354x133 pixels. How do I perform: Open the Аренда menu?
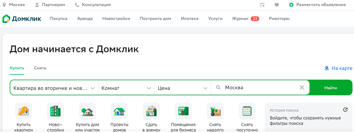(x=85, y=19)
